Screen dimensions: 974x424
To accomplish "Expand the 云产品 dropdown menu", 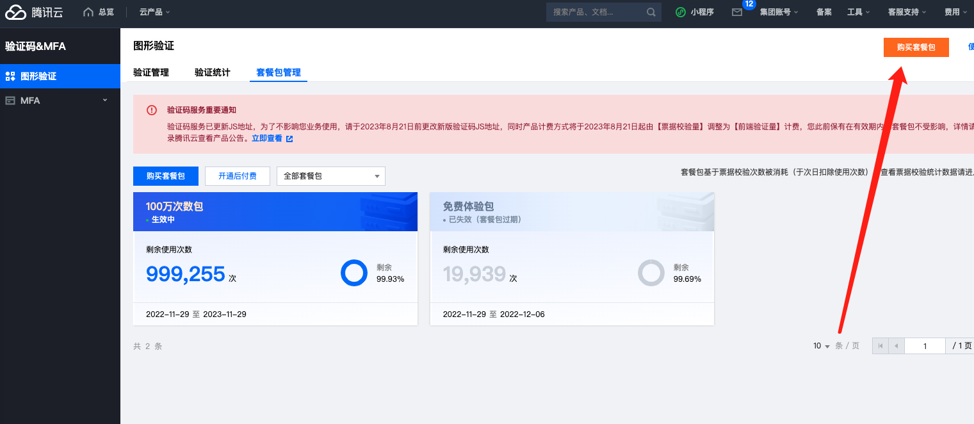I will click(x=154, y=12).
